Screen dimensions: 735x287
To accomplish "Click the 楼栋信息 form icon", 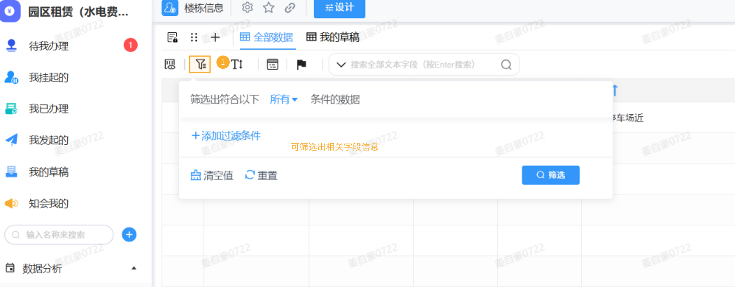I will coord(170,8).
